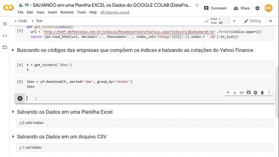Click inside the empty code cell input
The image size is (279, 157).
150,99
